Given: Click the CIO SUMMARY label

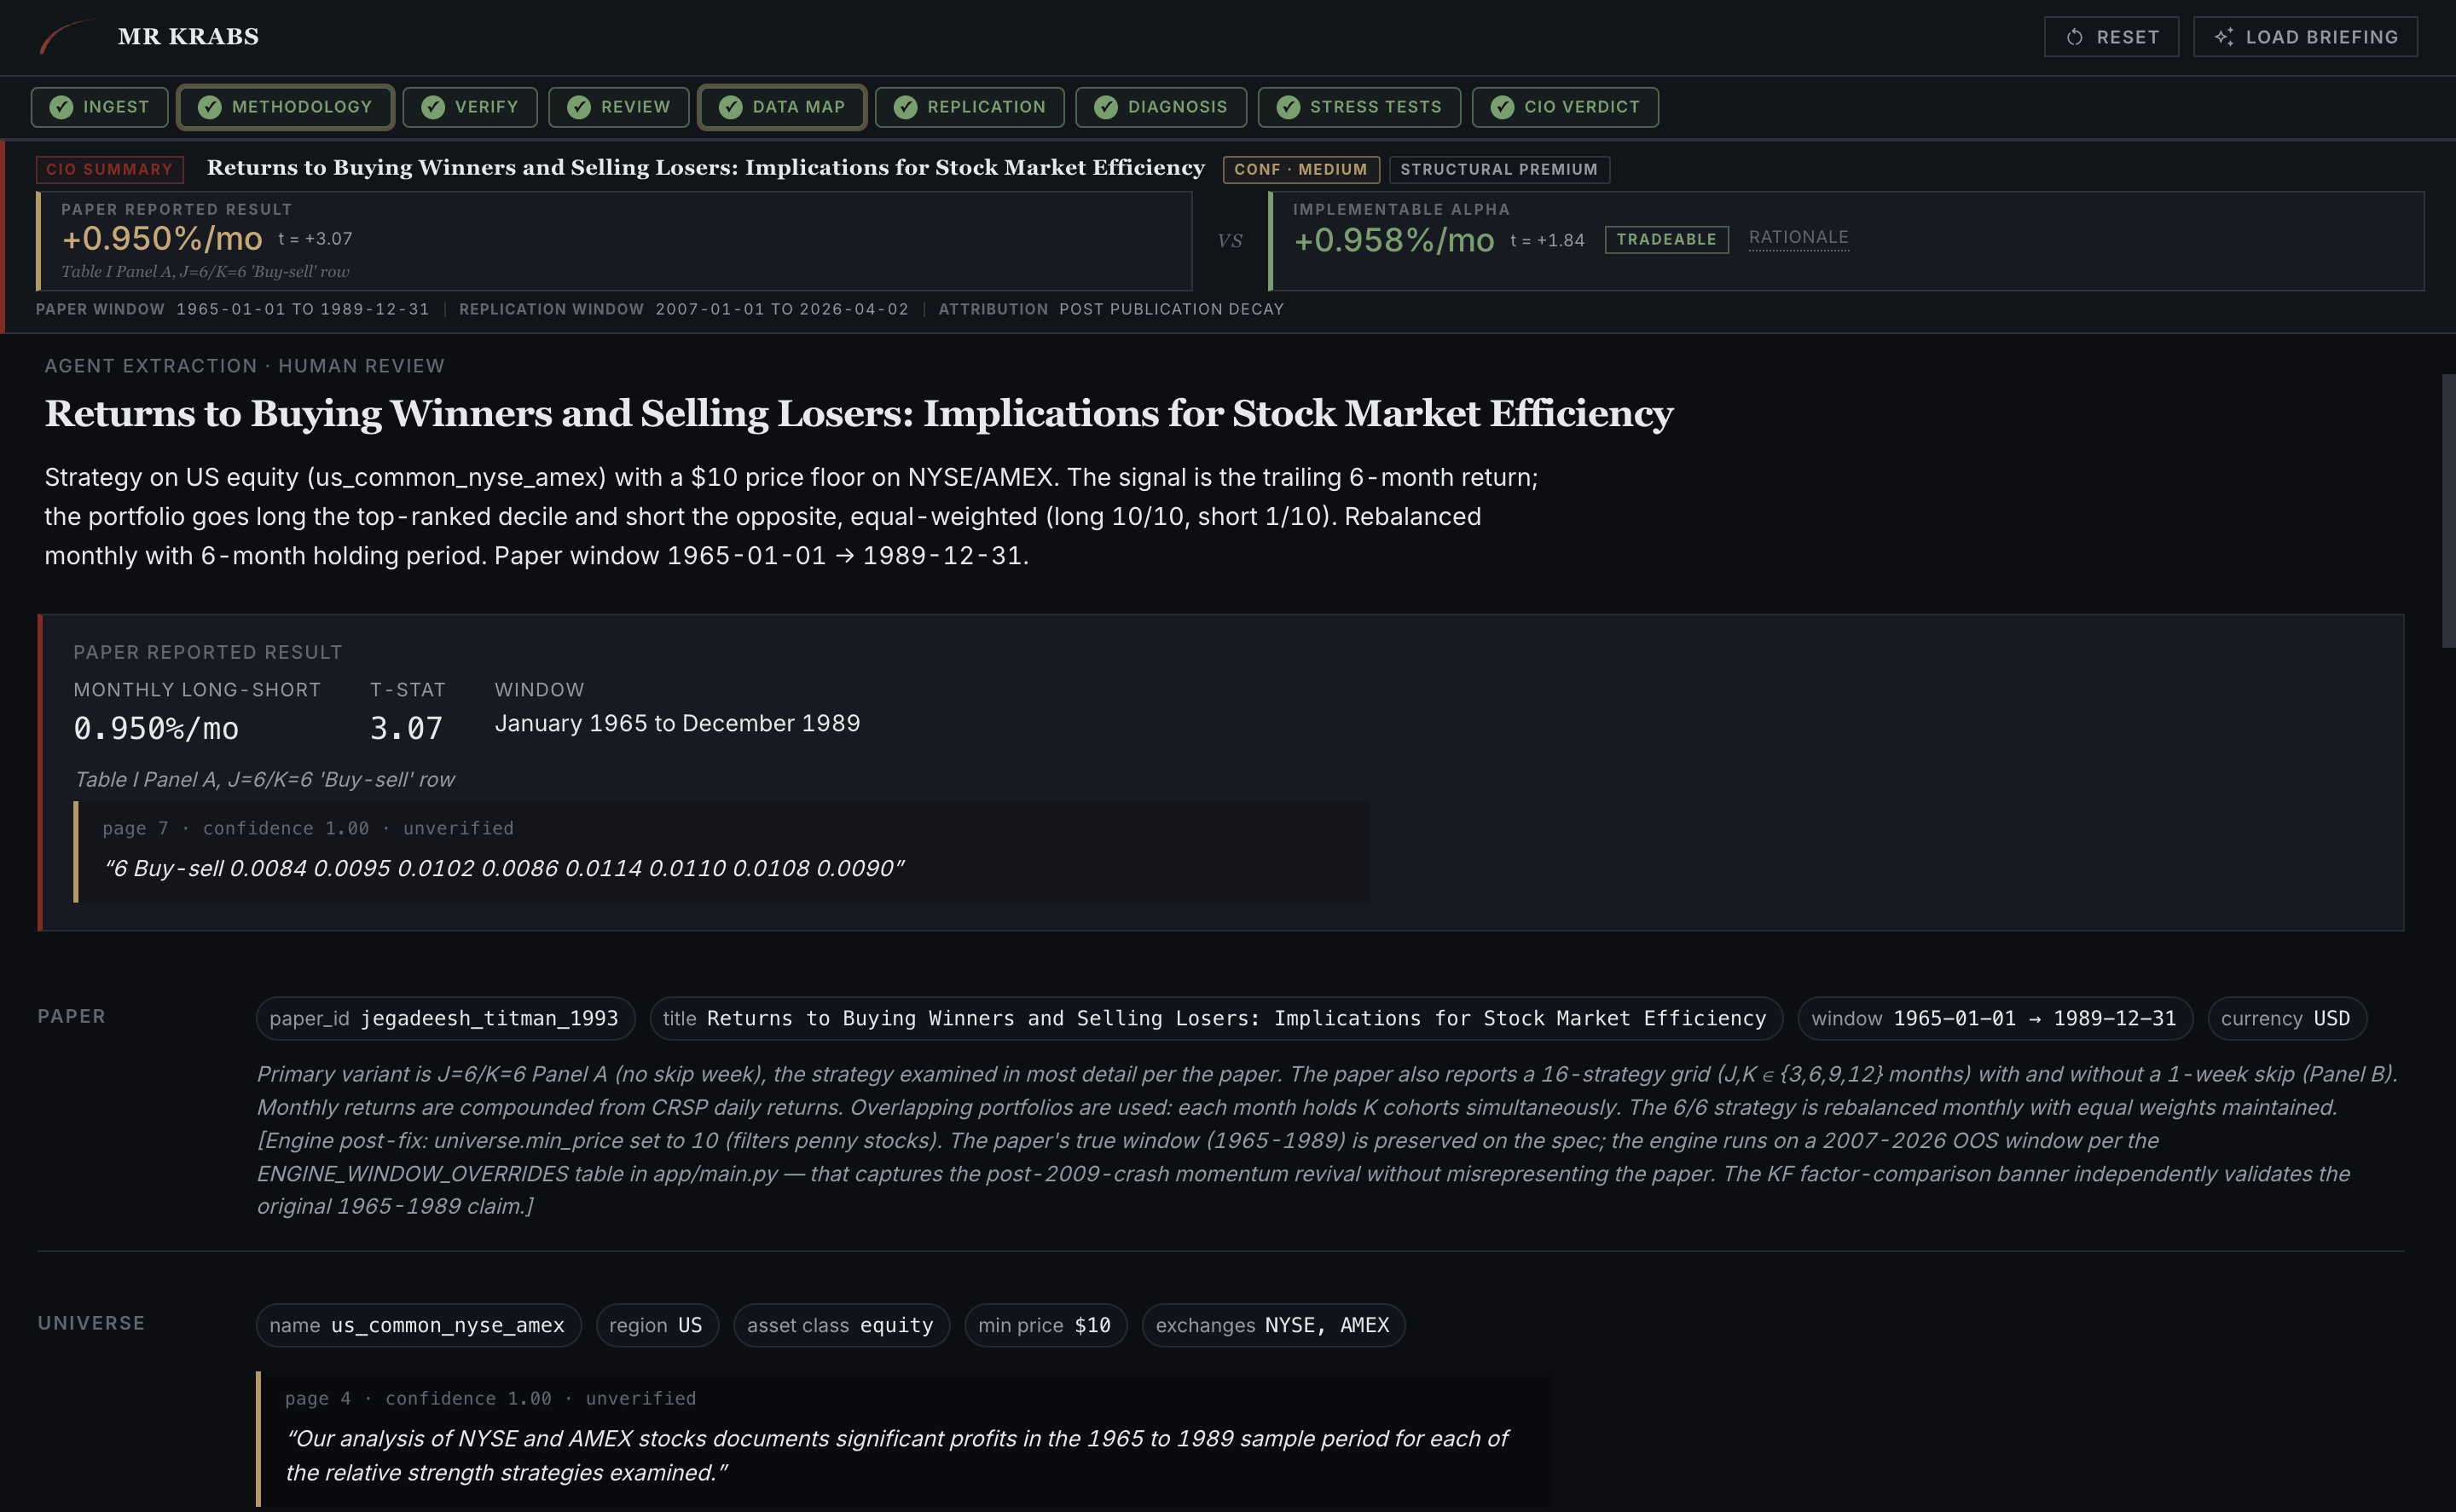Looking at the screenshot, I should click(x=109, y=169).
